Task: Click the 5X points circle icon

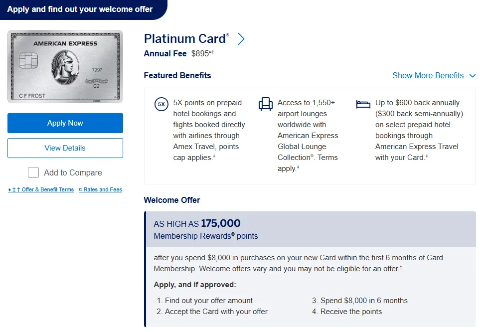Action: coord(161,105)
